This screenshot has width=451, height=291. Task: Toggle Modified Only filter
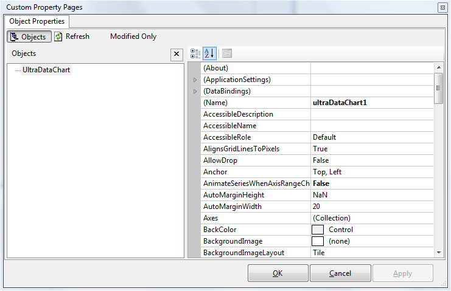click(133, 36)
